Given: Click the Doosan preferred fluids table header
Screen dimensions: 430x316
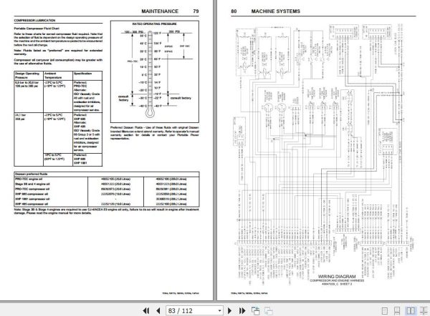Looking at the screenshot, I should click(x=107, y=174).
